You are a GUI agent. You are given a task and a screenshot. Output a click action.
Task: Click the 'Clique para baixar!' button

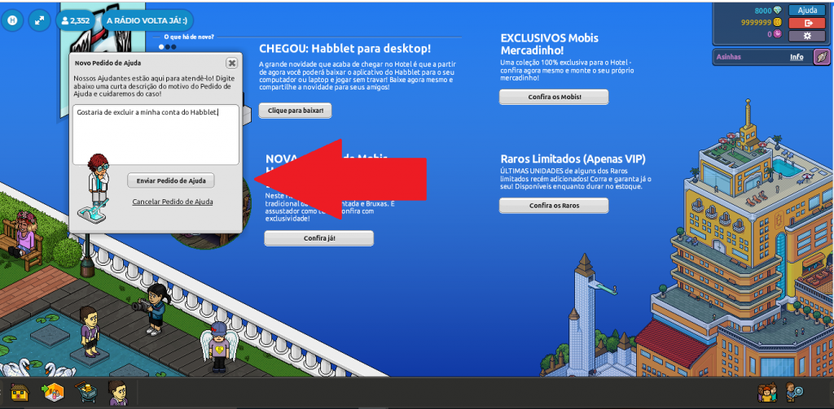pos(295,111)
